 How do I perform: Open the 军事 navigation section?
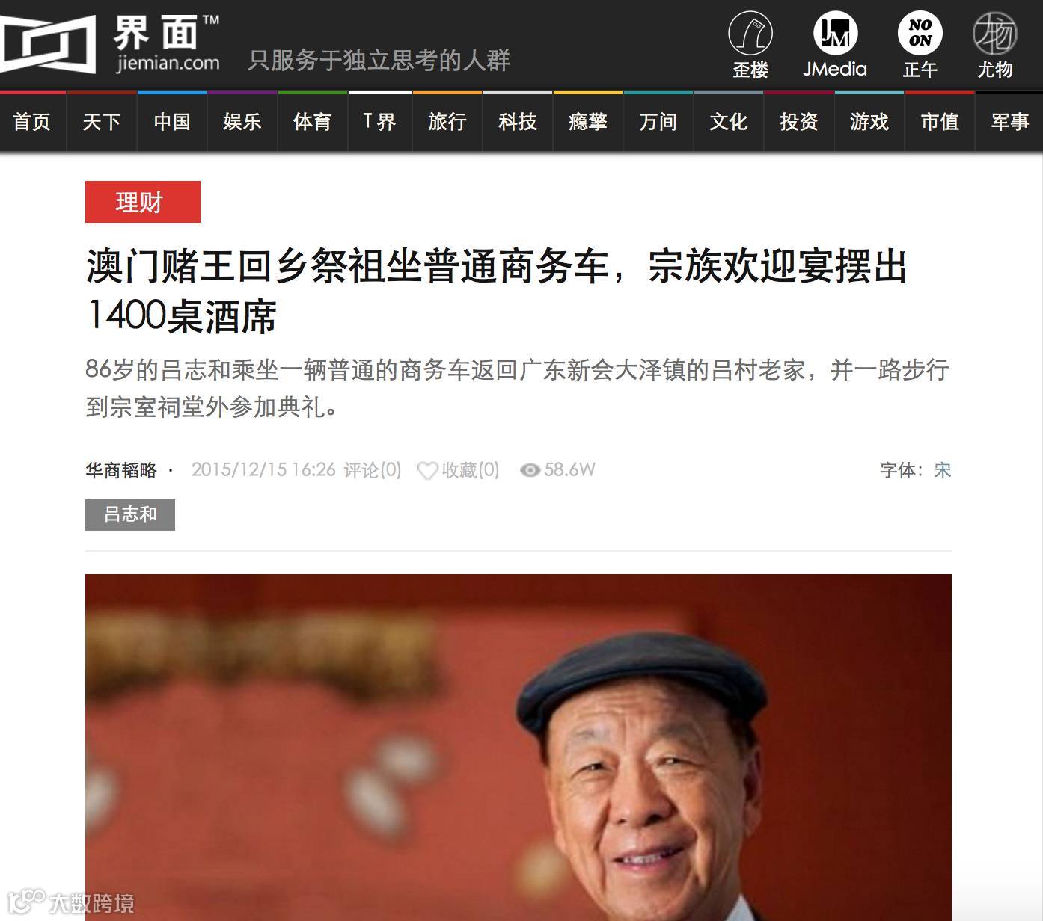tap(1010, 121)
